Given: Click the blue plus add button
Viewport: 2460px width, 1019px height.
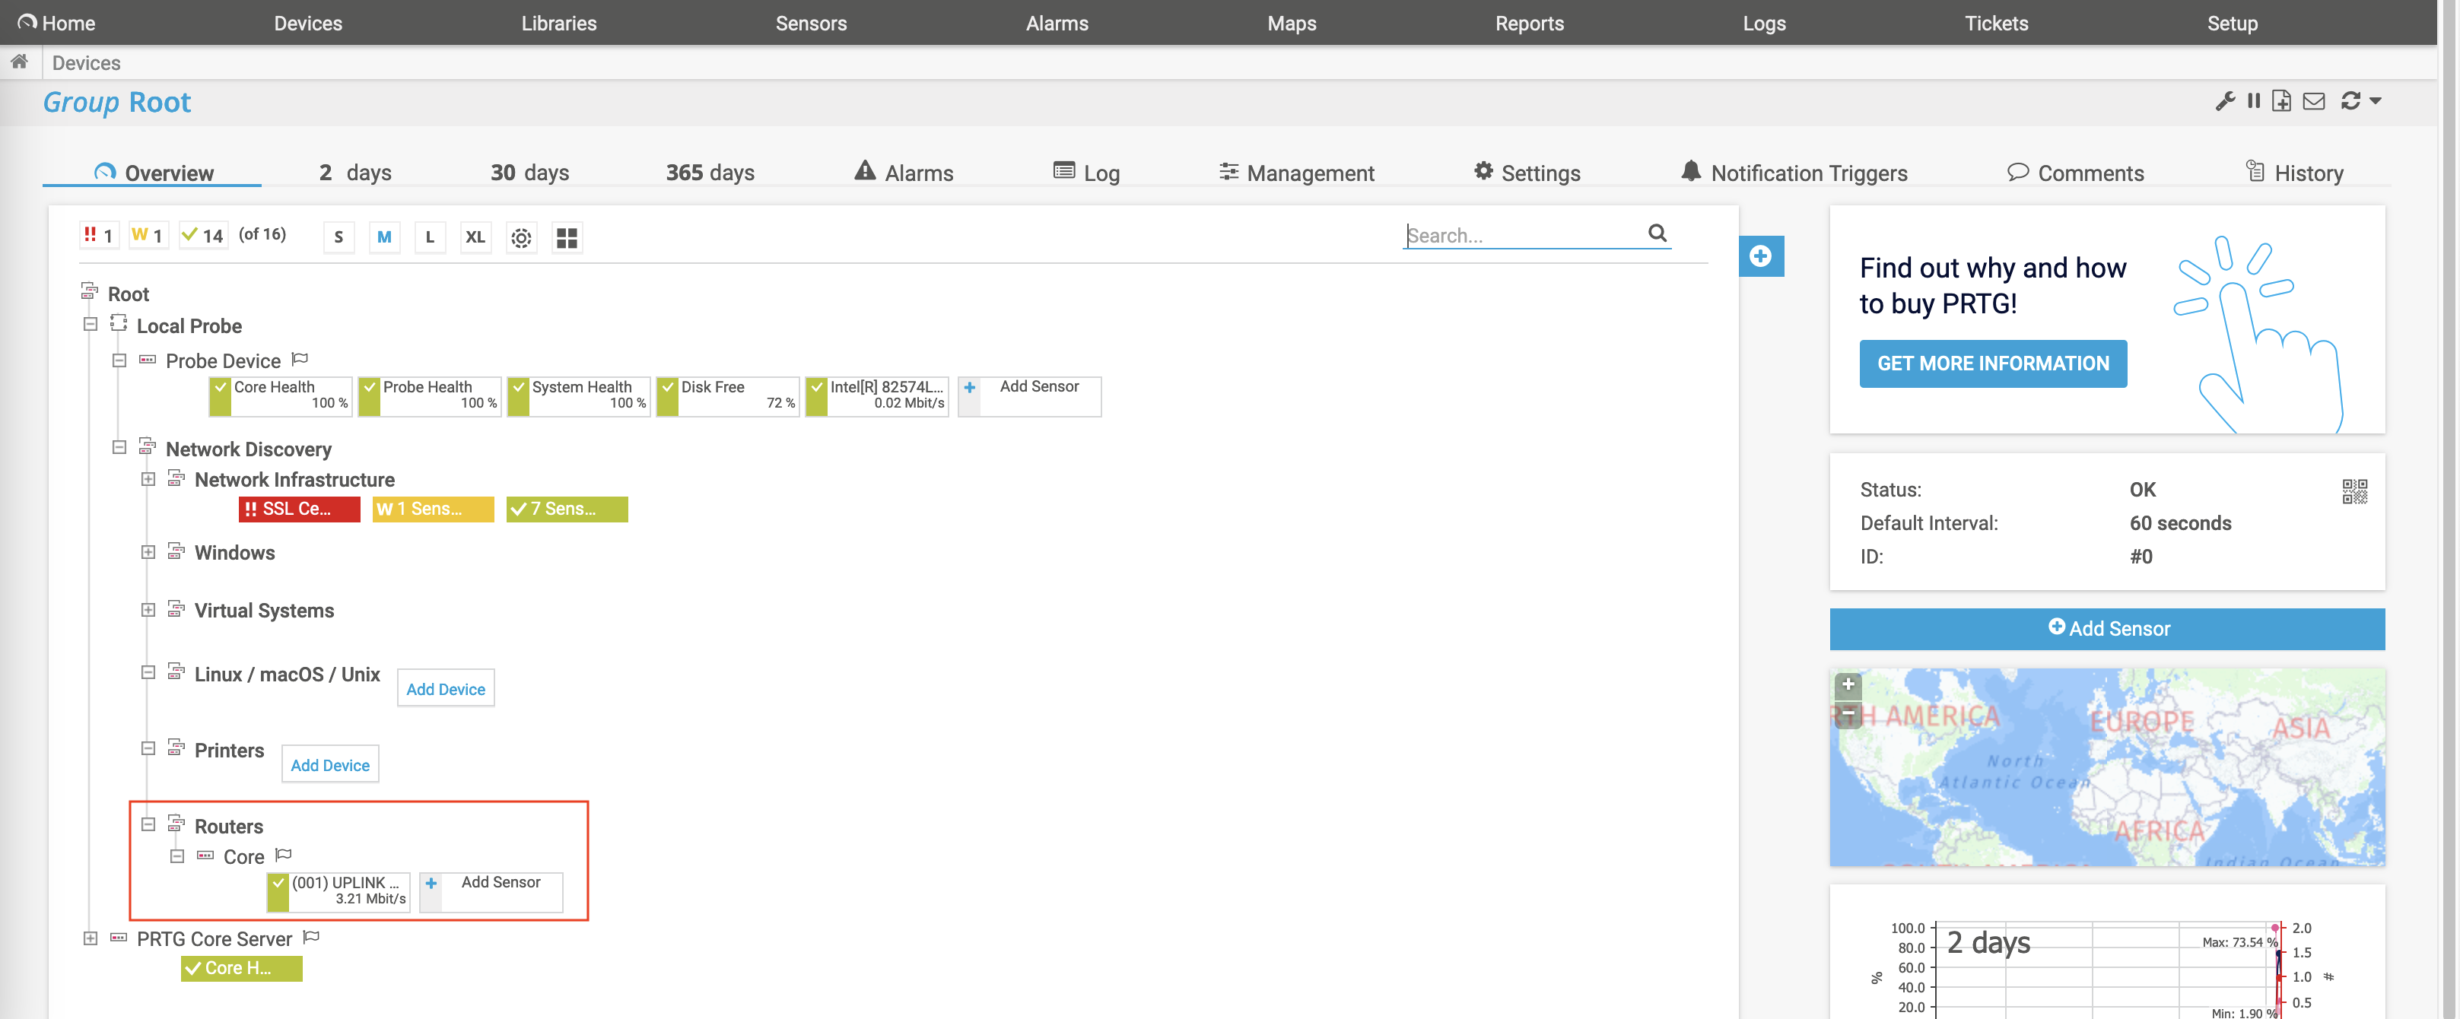Looking at the screenshot, I should click(1760, 256).
